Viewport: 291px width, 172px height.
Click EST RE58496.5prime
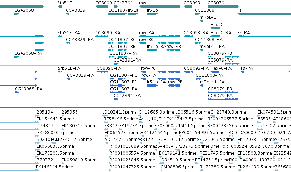pyautogui.click(x=121, y=119)
